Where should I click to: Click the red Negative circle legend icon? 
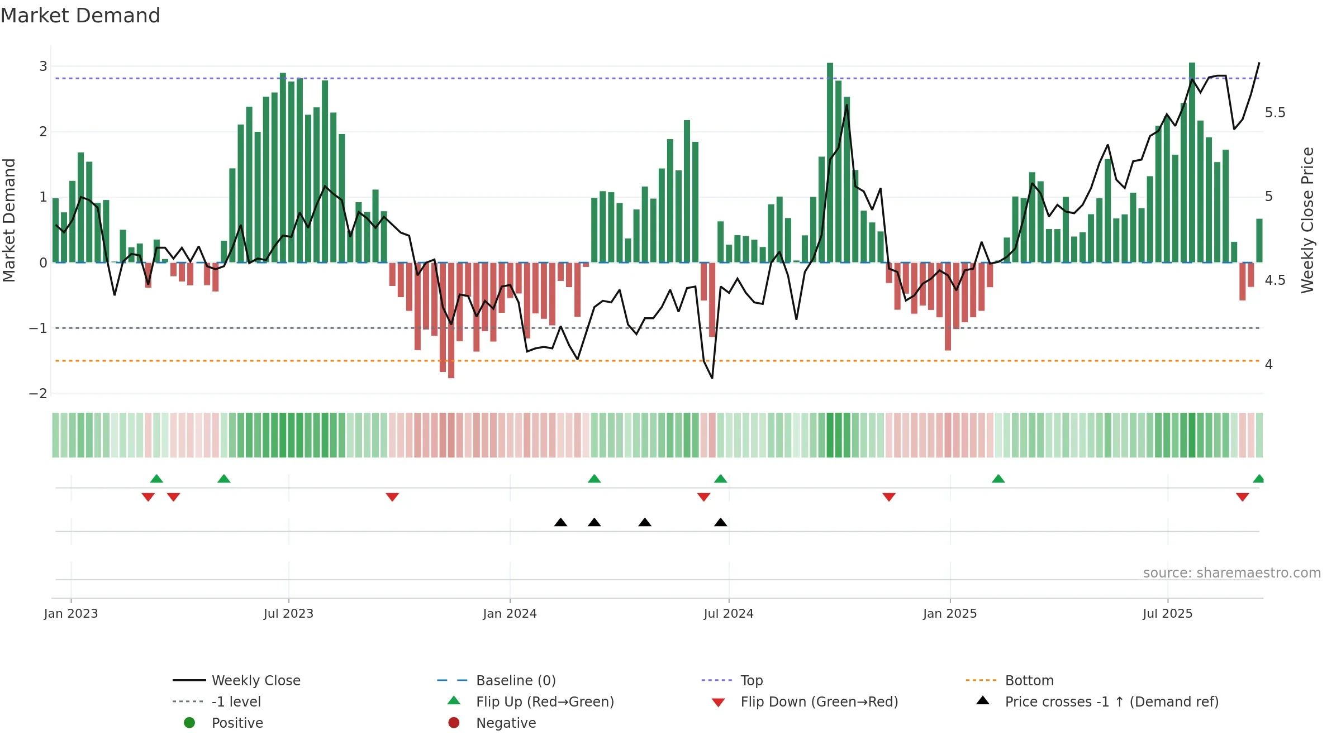click(x=454, y=723)
